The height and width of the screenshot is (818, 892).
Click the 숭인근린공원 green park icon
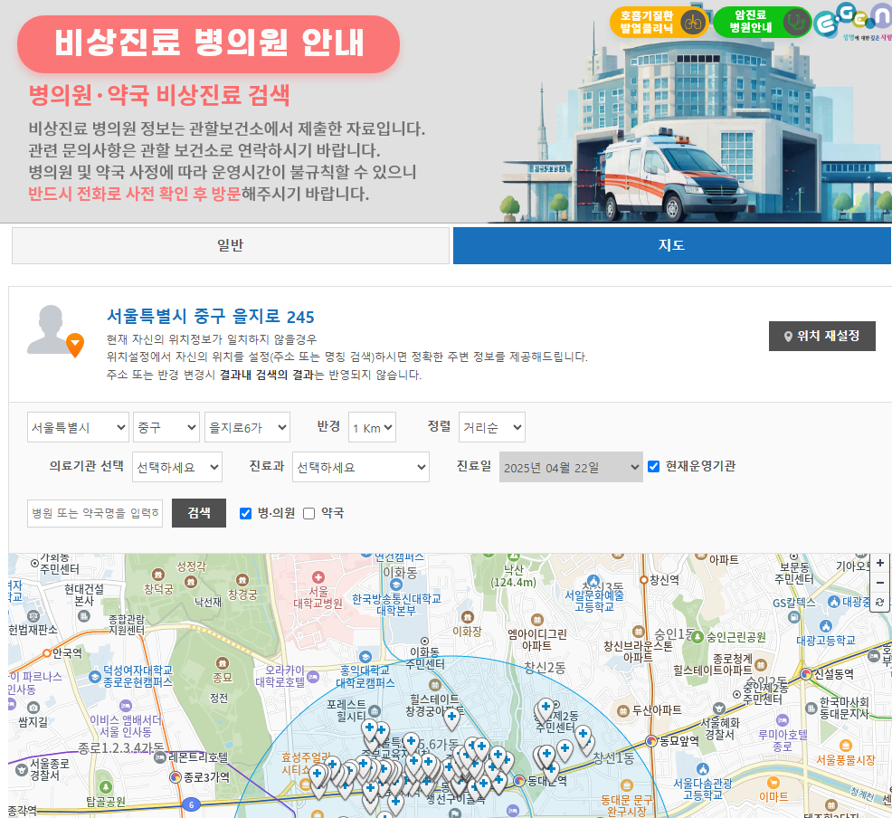point(697,636)
